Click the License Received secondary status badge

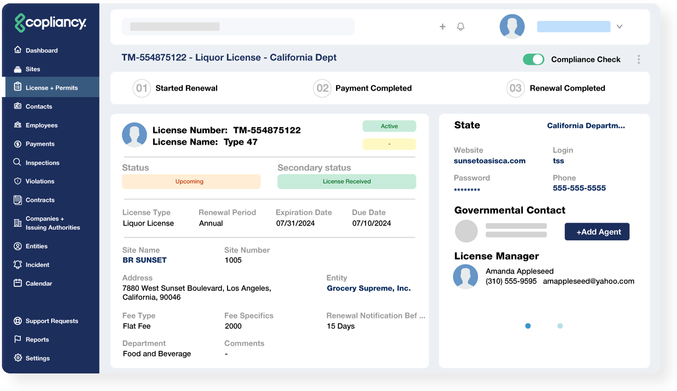coord(347,181)
